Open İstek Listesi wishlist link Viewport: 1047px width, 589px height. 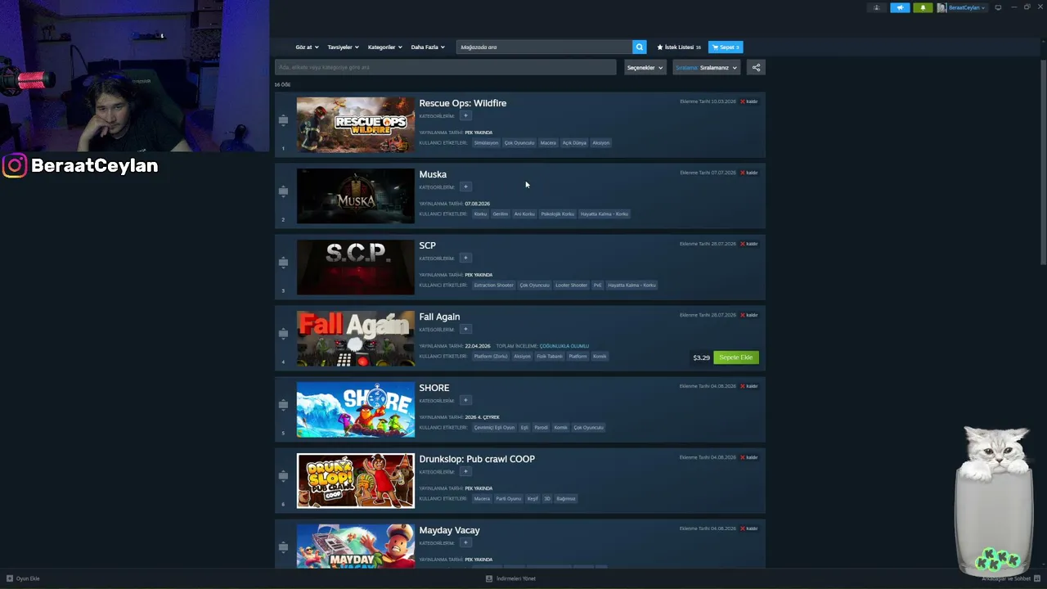[x=679, y=47]
